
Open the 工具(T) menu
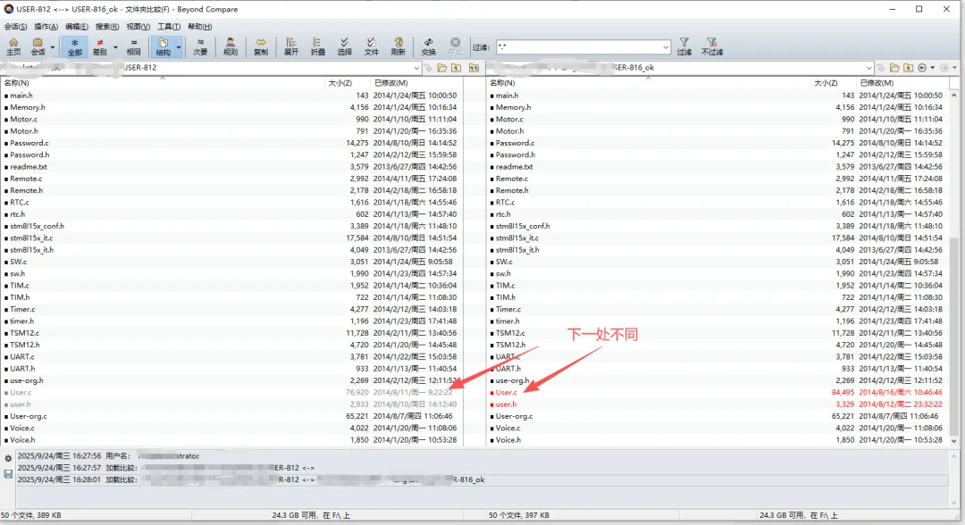click(169, 27)
